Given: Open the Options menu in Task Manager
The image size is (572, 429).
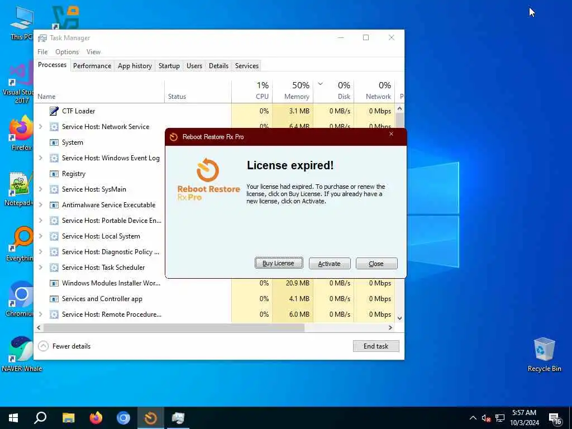Looking at the screenshot, I should click(x=67, y=52).
